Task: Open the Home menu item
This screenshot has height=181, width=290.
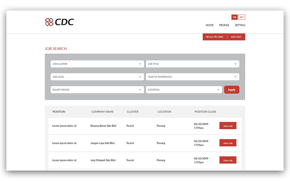Action: coord(209,25)
